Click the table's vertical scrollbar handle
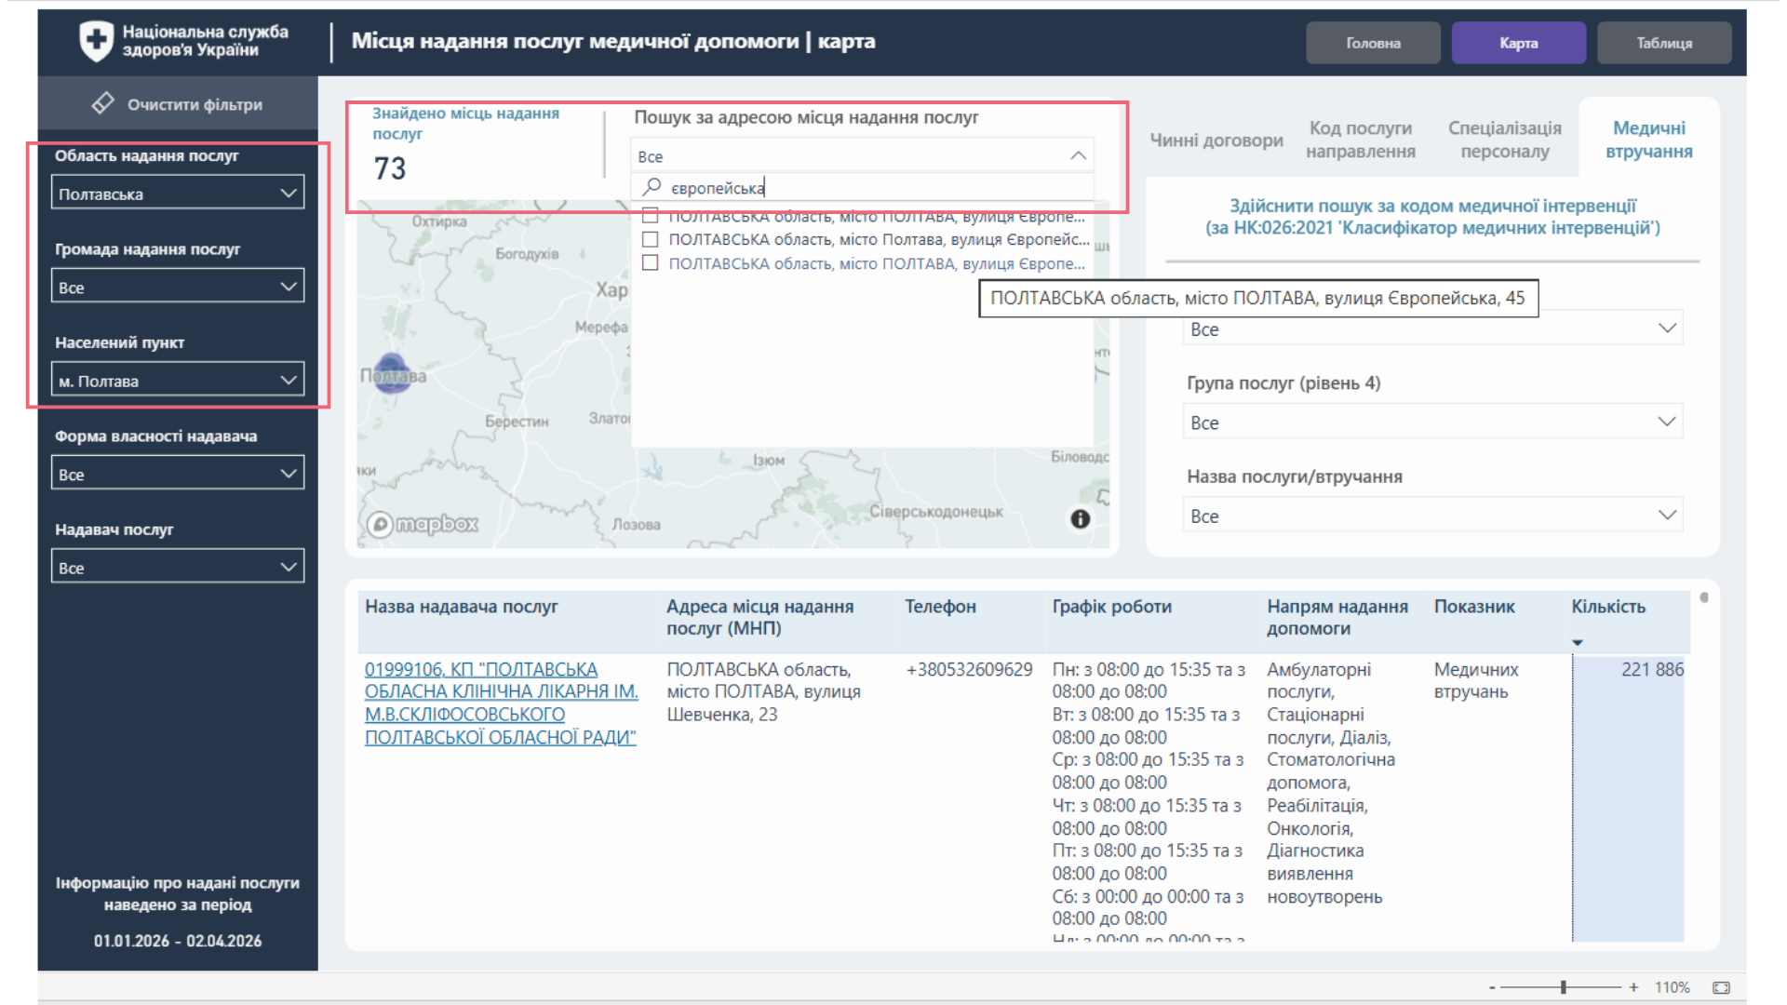 tap(1704, 597)
